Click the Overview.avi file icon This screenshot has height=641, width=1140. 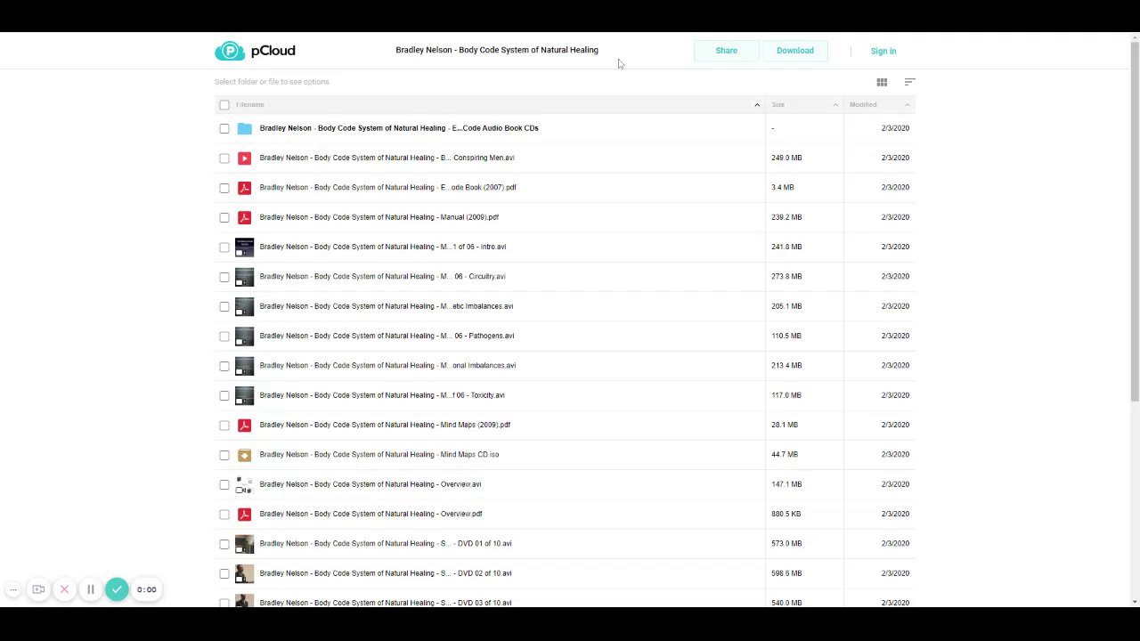(x=244, y=484)
